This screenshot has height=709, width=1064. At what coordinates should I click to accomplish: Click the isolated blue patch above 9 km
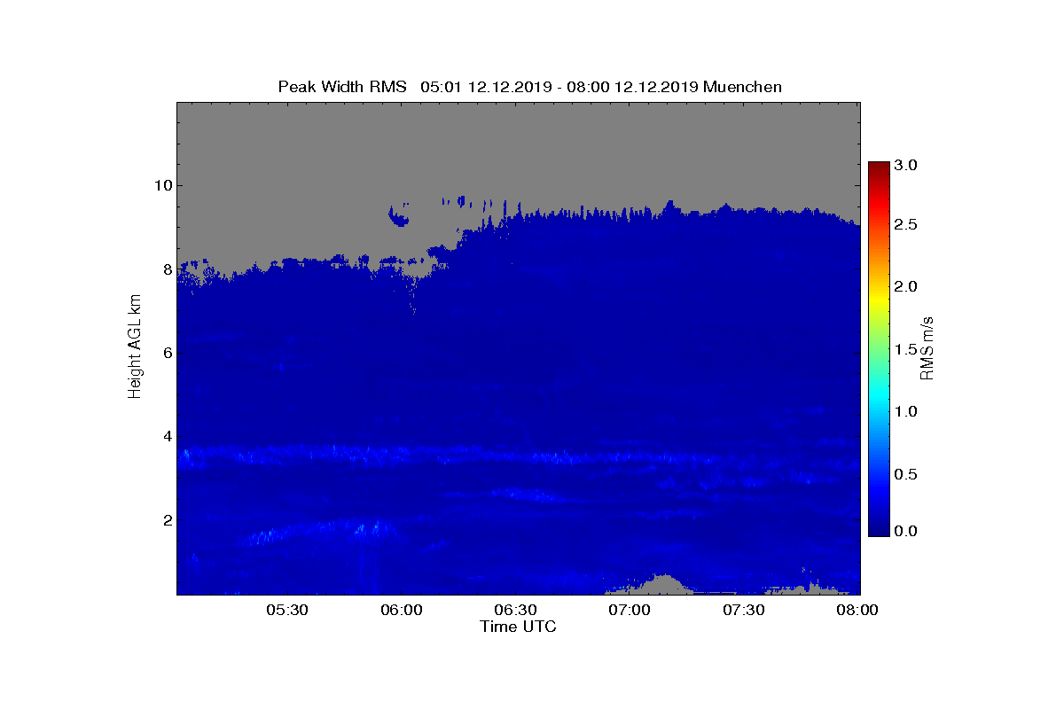(x=399, y=215)
